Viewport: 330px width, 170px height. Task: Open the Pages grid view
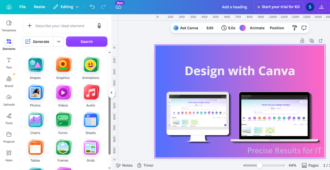click(310, 166)
